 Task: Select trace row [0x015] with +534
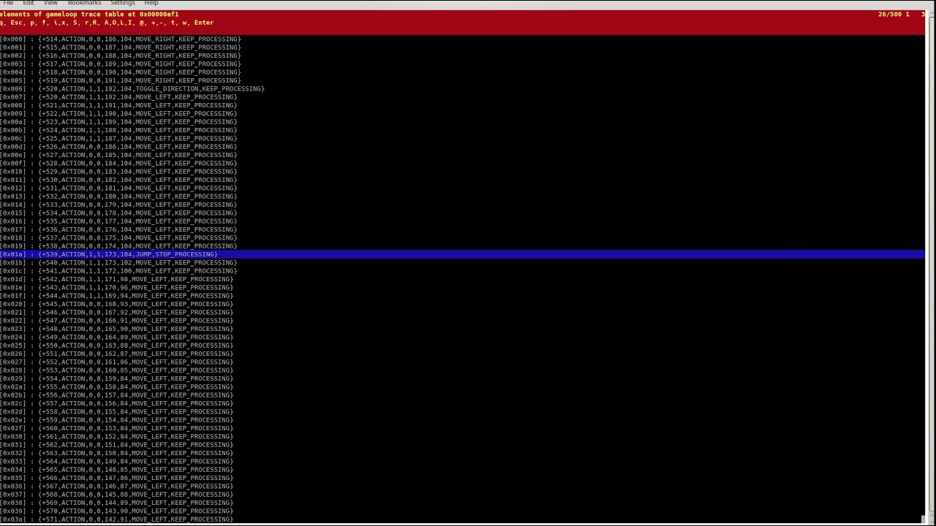click(x=118, y=213)
